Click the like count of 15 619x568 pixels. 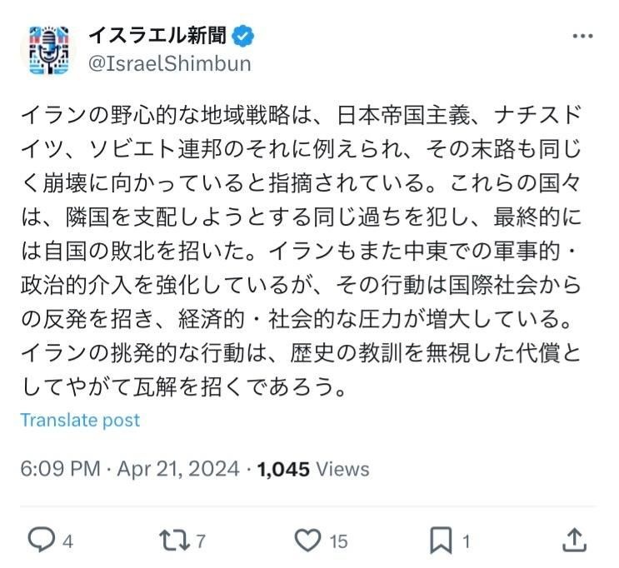337,541
